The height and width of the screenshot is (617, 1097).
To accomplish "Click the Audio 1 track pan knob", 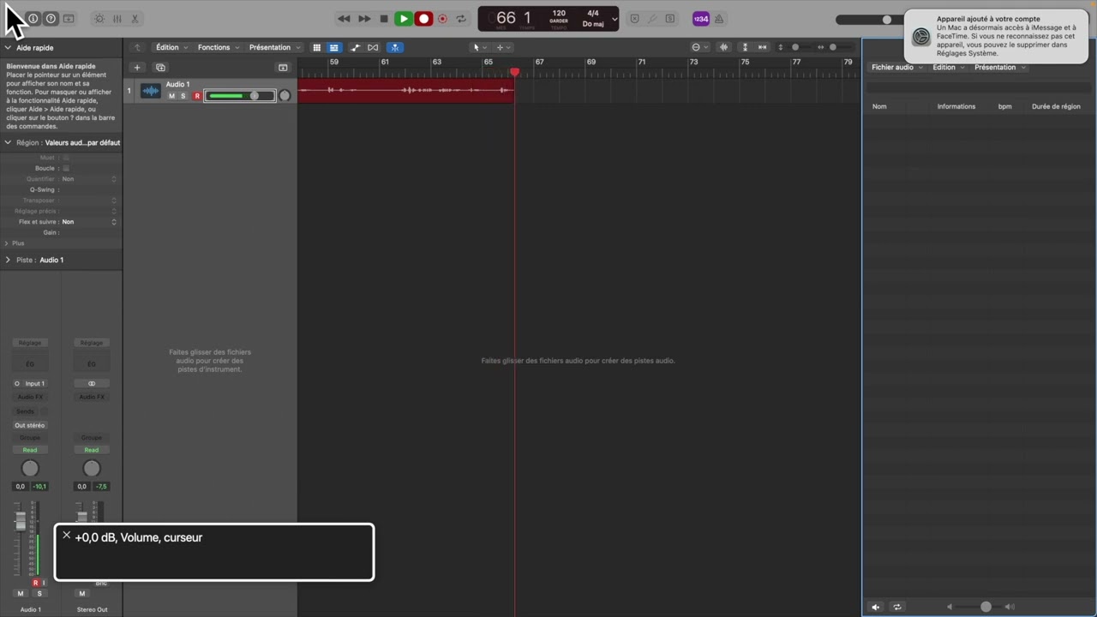I will [285, 95].
